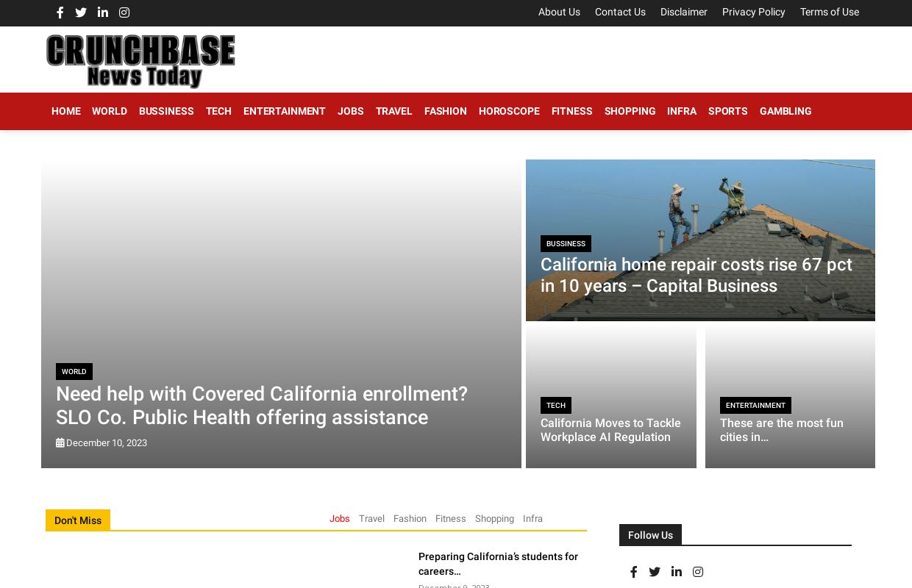Open the GAMBLING section from the navigation bar
This screenshot has height=588, width=912.
785,111
